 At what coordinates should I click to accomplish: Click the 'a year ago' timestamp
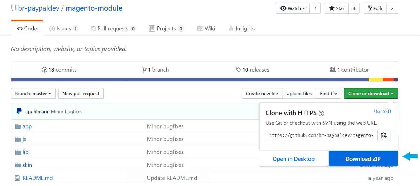pyautogui.click(x=381, y=178)
